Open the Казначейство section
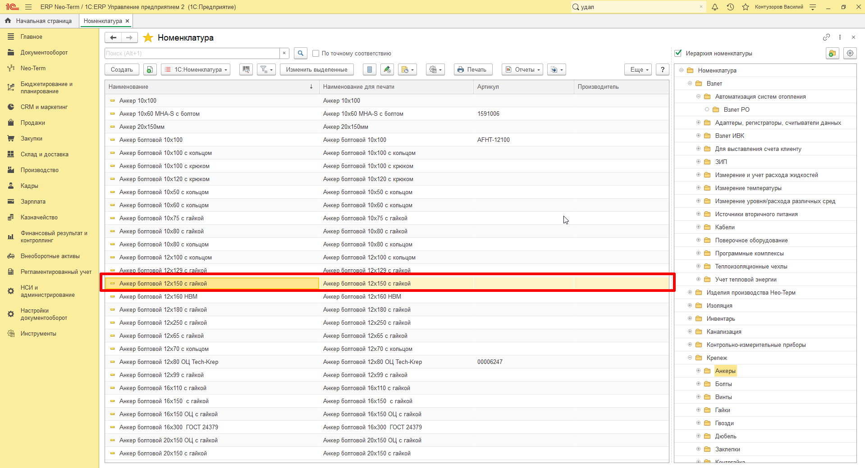The image size is (865, 468). (x=39, y=217)
